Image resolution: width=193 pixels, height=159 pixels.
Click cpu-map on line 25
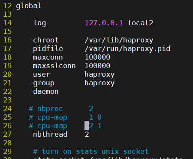tap(52, 117)
